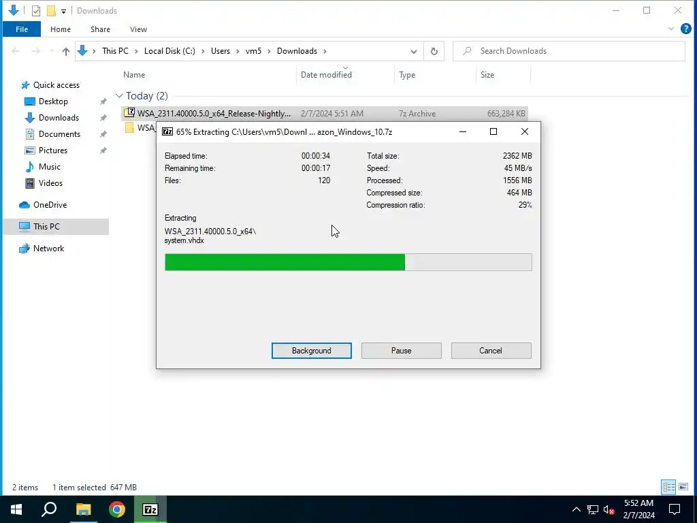The height and width of the screenshot is (523, 697).
Task: Open the Home ribbon tab
Action: click(61, 29)
